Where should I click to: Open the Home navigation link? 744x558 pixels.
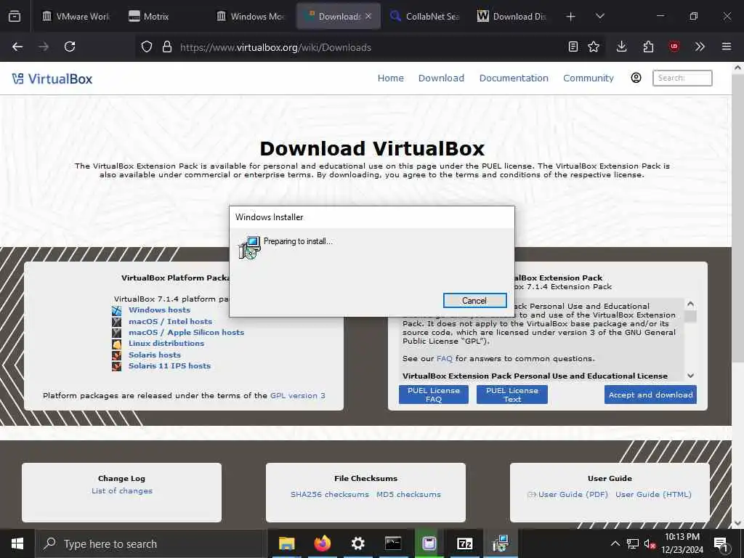(x=390, y=78)
